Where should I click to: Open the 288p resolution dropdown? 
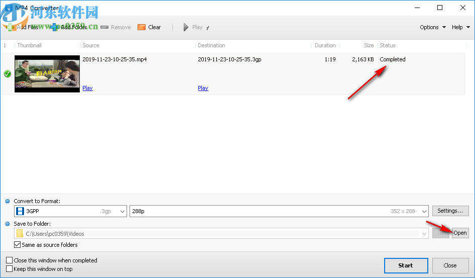279,211
